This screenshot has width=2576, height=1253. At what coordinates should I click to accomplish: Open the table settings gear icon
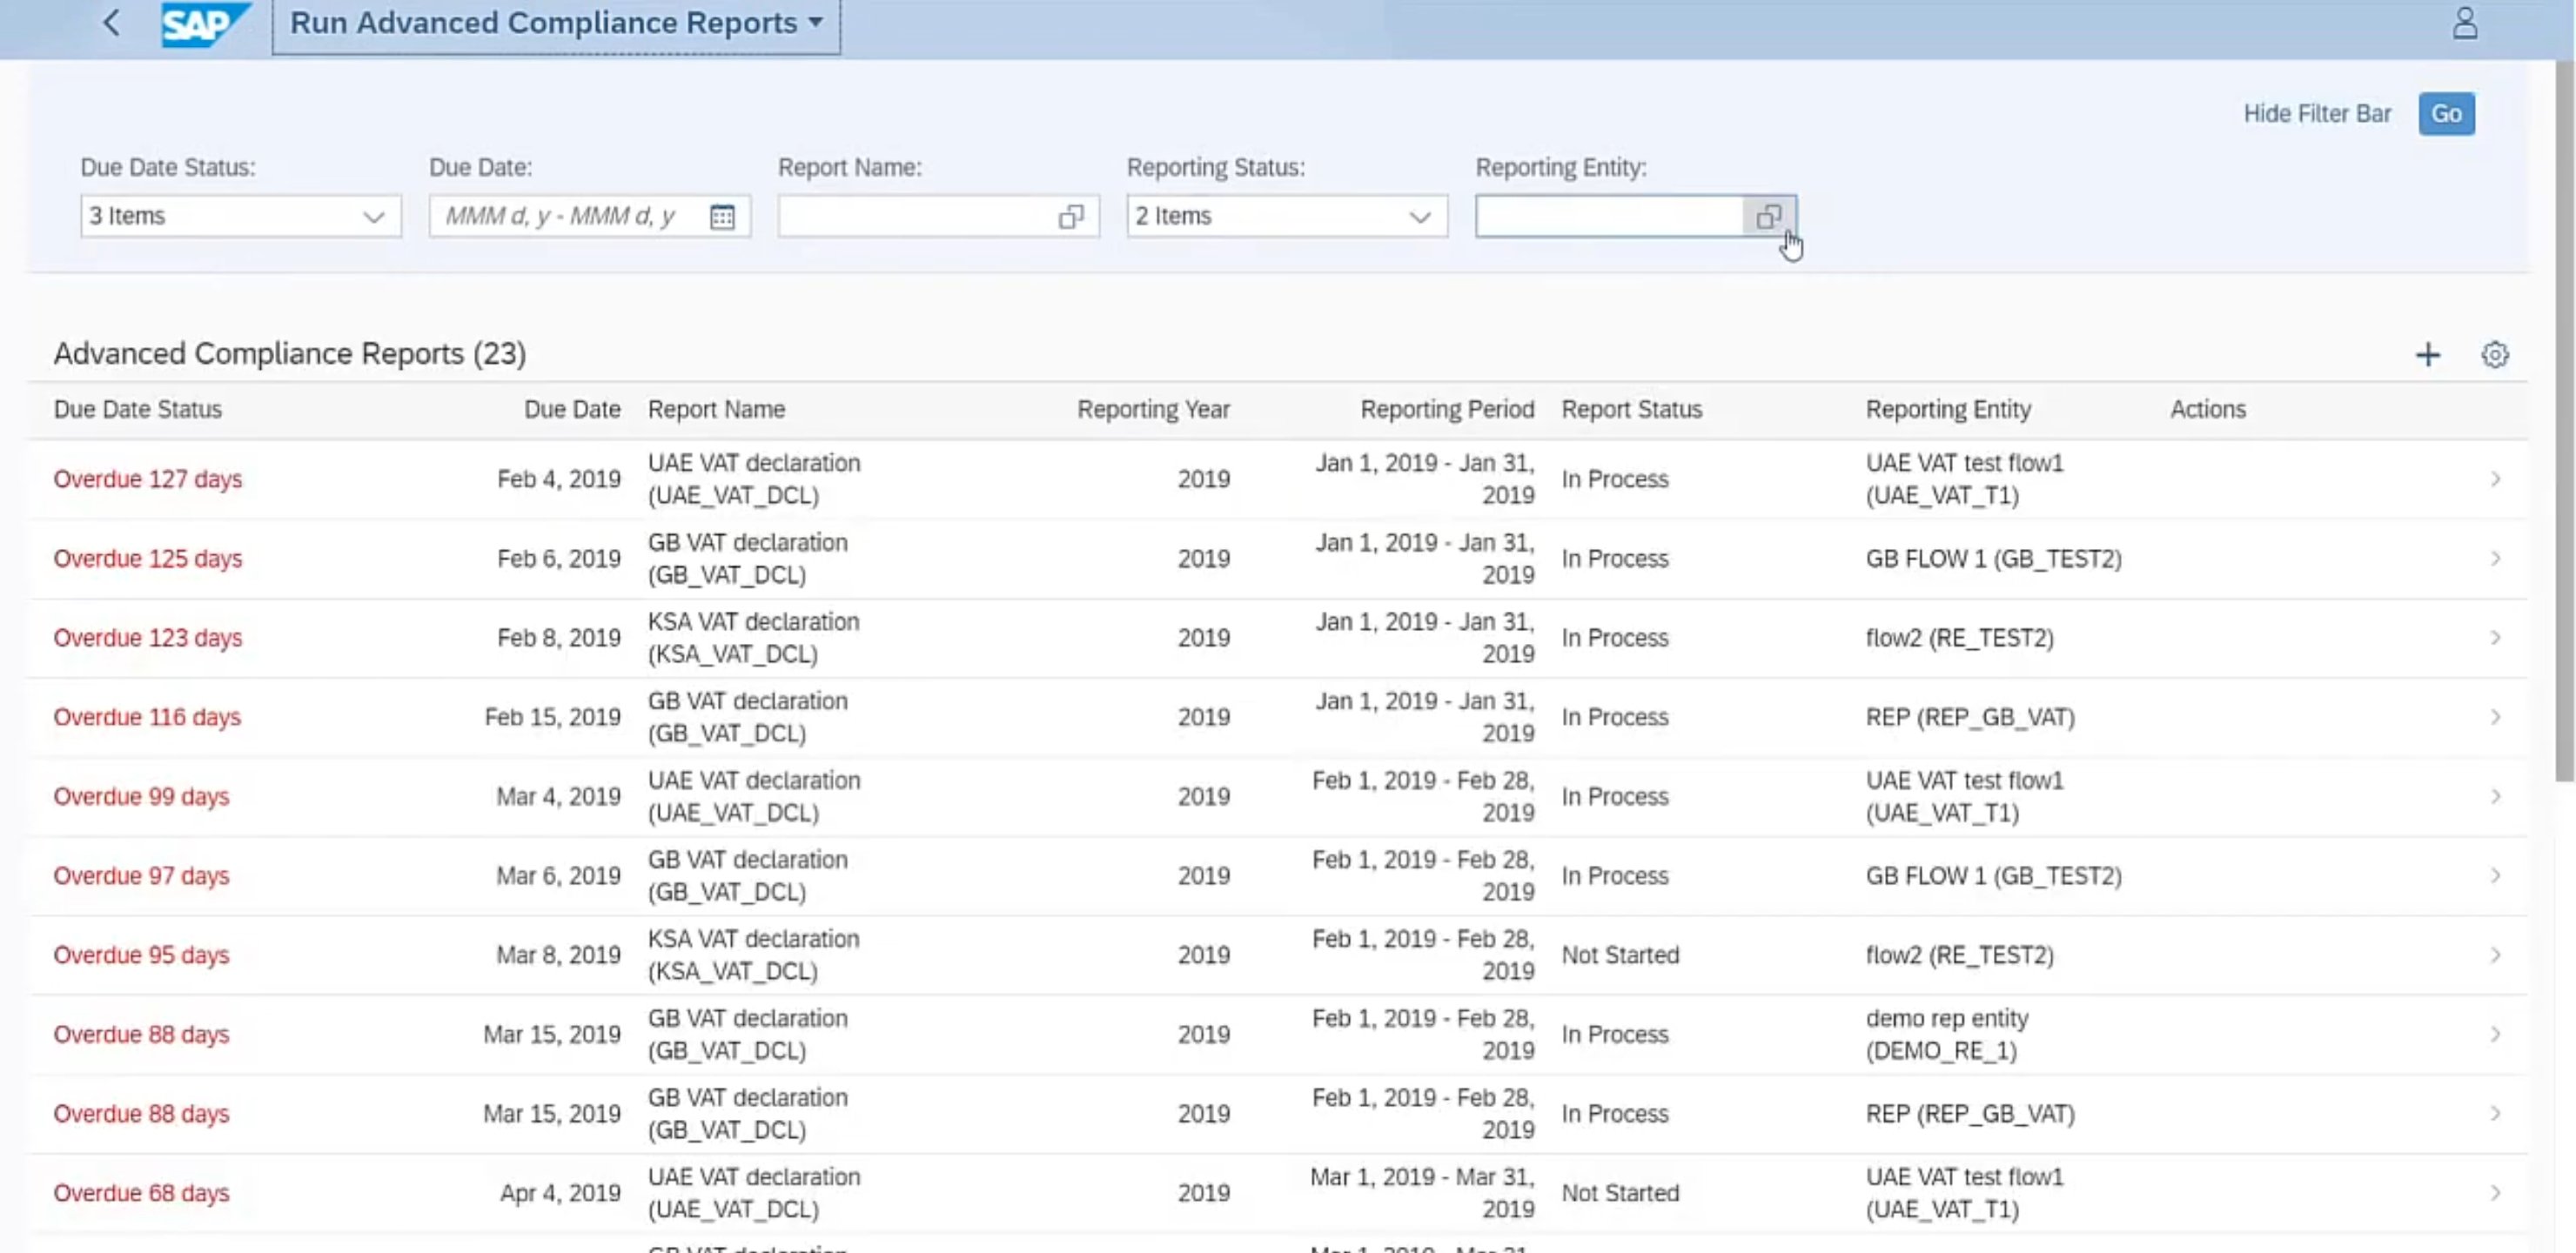2494,355
